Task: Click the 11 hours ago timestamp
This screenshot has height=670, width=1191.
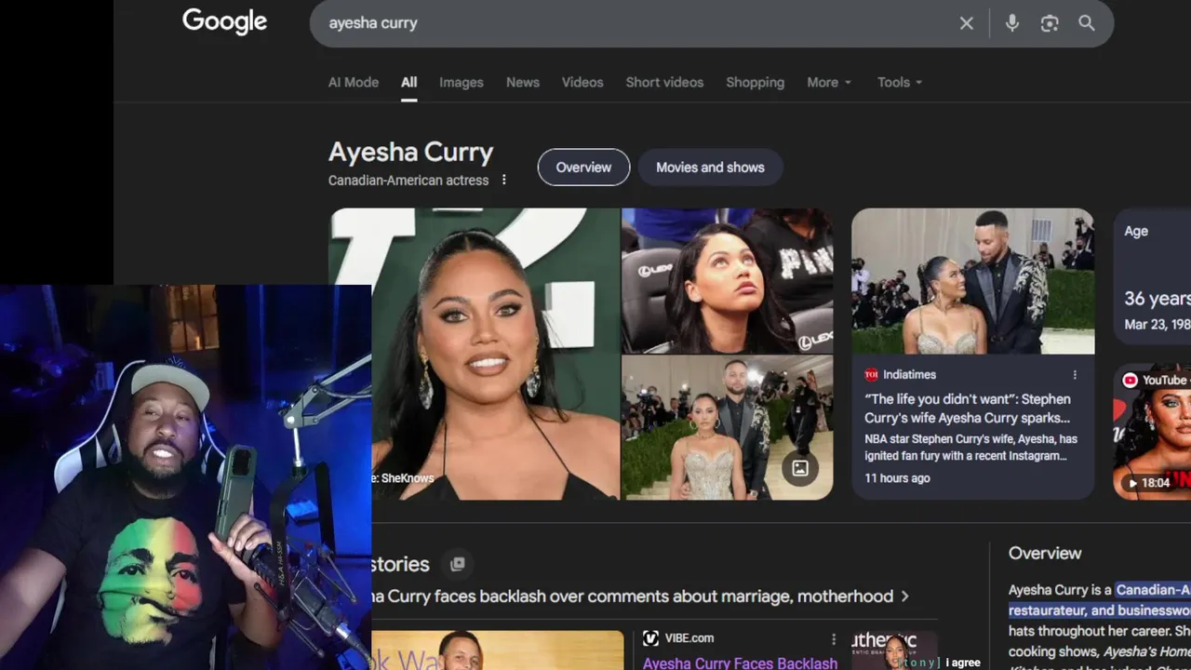Action: (897, 478)
